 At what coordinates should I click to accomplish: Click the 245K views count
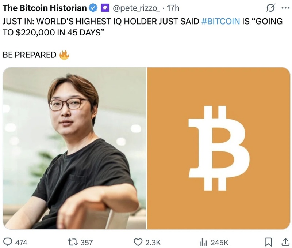219,243
